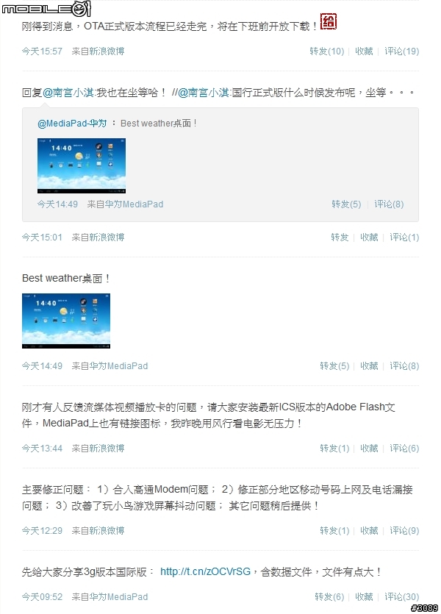Open 评论(1) on the 15:01 reply
This screenshot has height=614, width=441.
pyautogui.click(x=404, y=238)
